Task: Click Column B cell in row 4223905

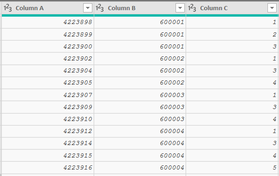Action: [x=140, y=83]
